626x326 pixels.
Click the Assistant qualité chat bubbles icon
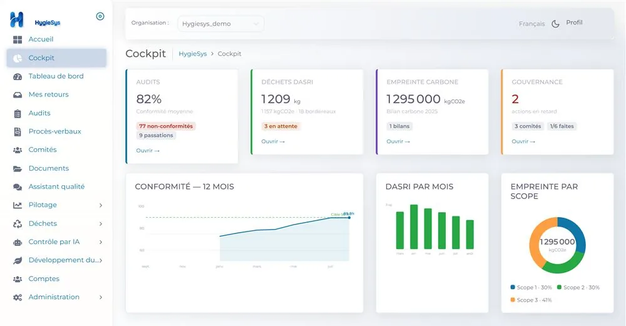(18, 187)
